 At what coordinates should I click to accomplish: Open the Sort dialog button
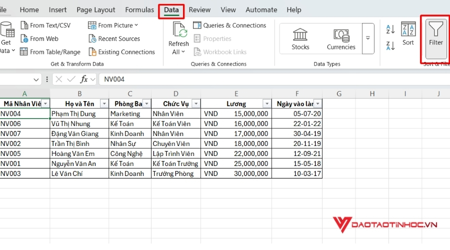pyautogui.click(x=408, y=33)
